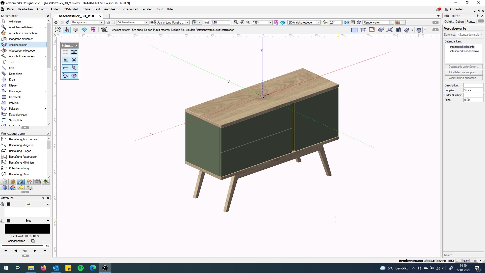Click the tool preferences wrench icon
Image resolution: width=485 pixels, height=273 pixels.
pos(104,30)
